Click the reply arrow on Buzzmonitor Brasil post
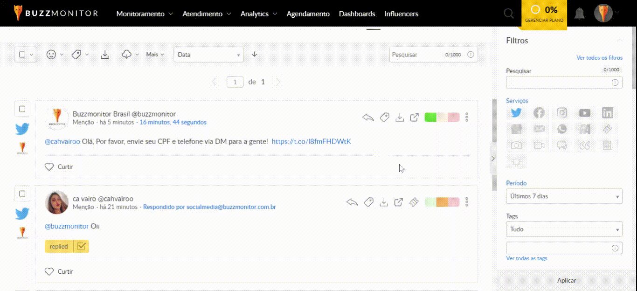The height and width of the screenshot is (291, 637). pyautogui.click(x=368, y=118)
